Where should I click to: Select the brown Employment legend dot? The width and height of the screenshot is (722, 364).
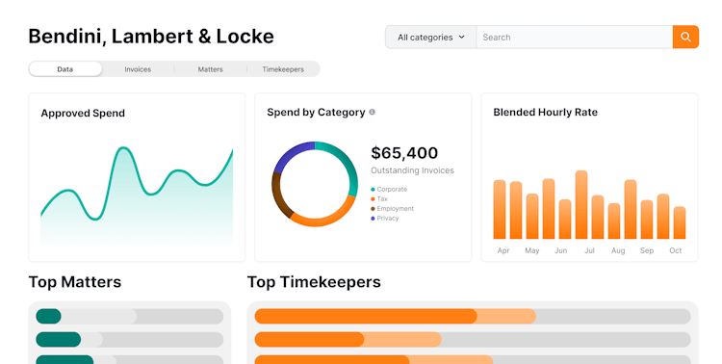tap(373, 209)
